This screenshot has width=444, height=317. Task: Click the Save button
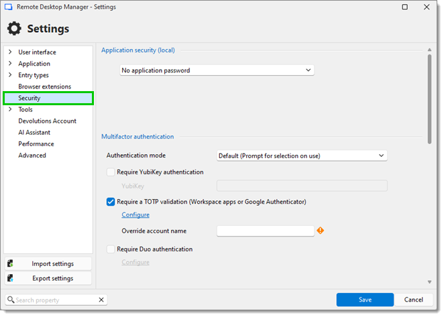point(365,300)
